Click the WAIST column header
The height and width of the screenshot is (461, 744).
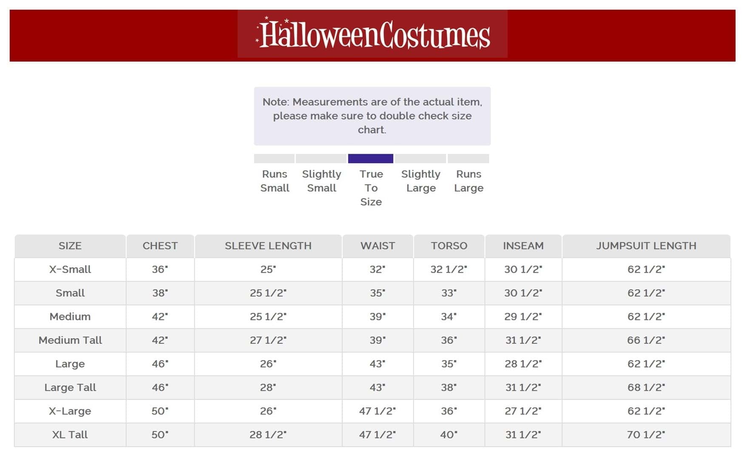tap(378, 246)
